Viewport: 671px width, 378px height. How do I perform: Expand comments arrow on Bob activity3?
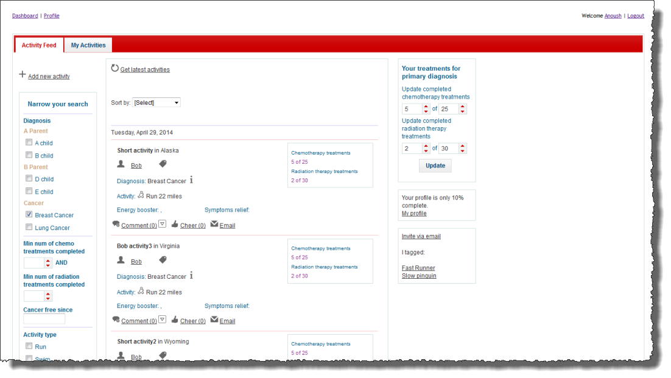[162, 320]
